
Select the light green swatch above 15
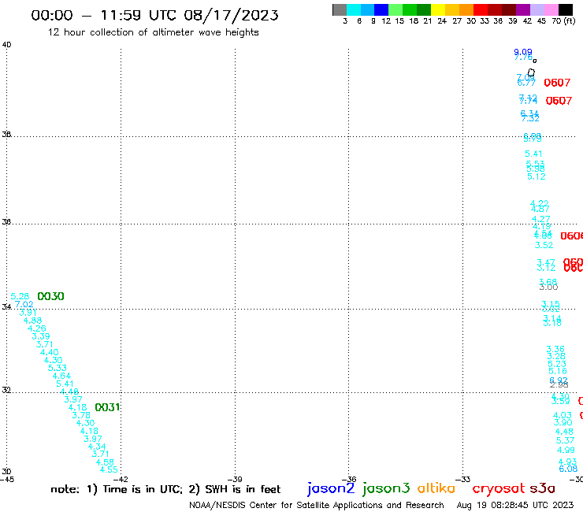pos(395,9)
